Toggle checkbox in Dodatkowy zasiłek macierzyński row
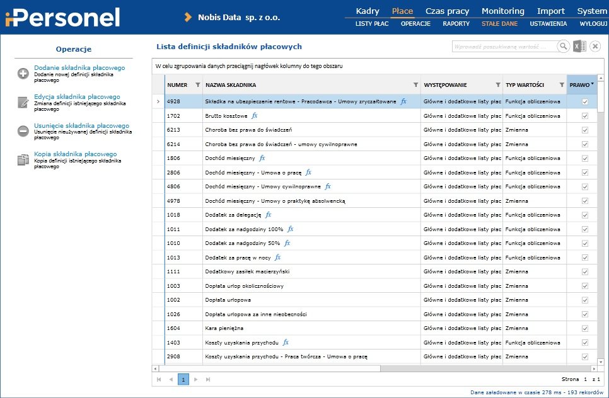Screen dimensions: 609x398 pos(585,271)
